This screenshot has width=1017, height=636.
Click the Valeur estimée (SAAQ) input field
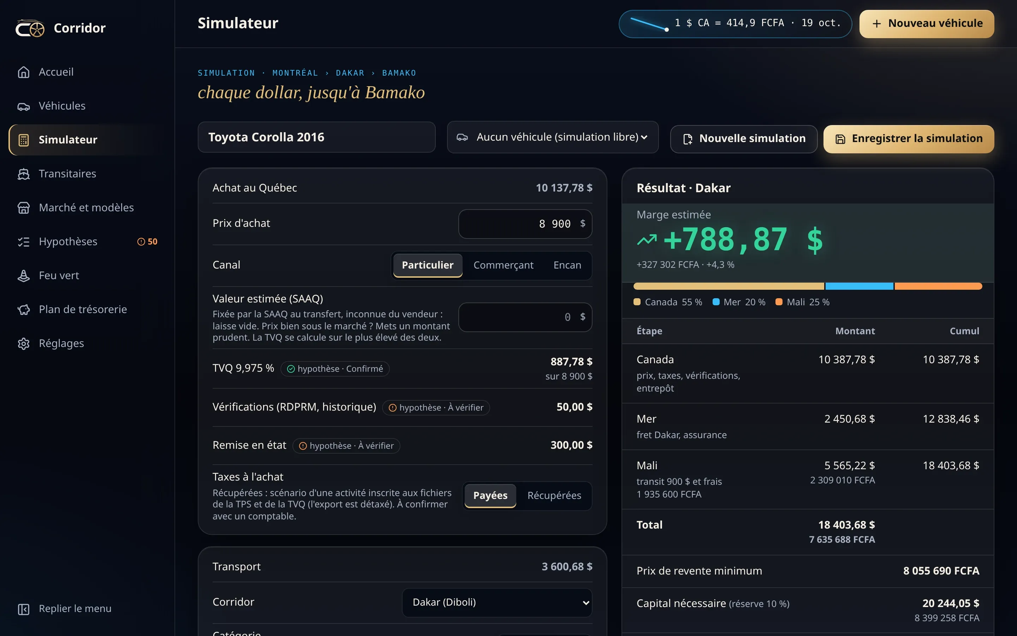(525, 317)
